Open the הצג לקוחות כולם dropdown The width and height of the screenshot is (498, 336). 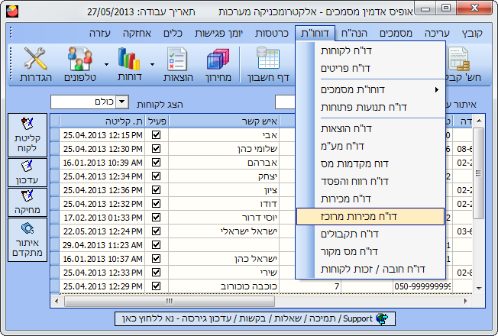(122, 102)
